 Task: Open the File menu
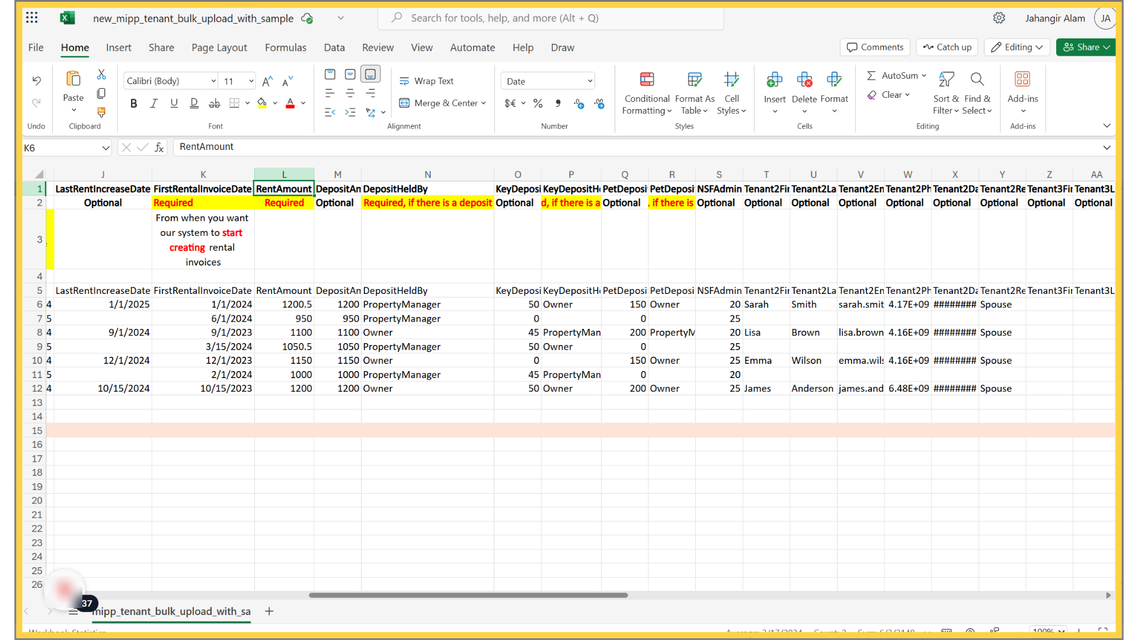[36, 47]
